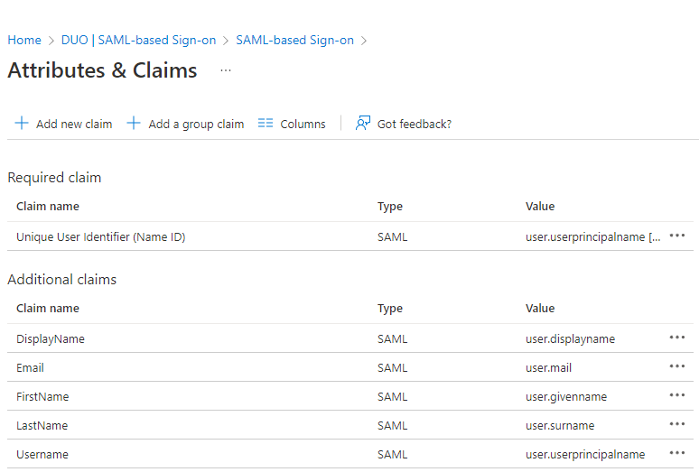Sort by the required Claim name column header

(x=48, y=207)
